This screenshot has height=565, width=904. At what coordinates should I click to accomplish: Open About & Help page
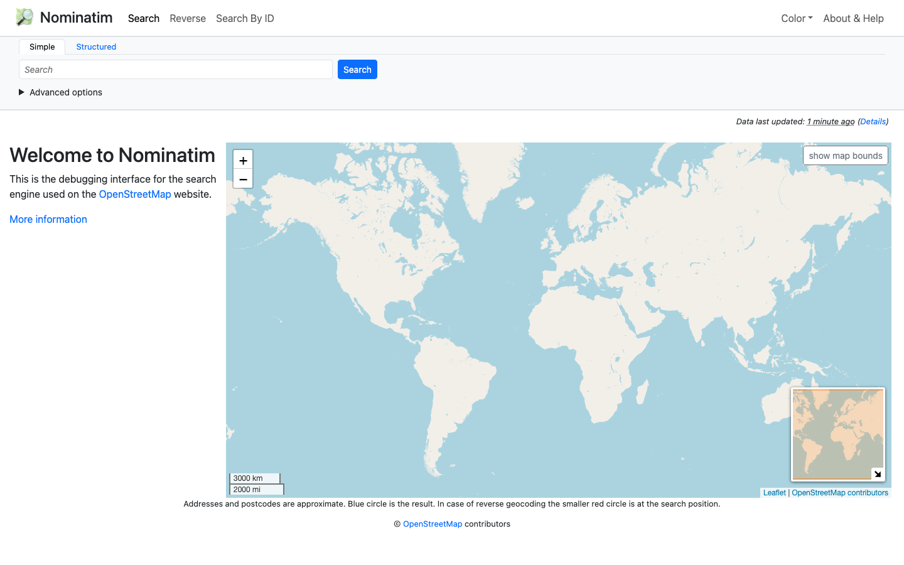tap(853, 18)
